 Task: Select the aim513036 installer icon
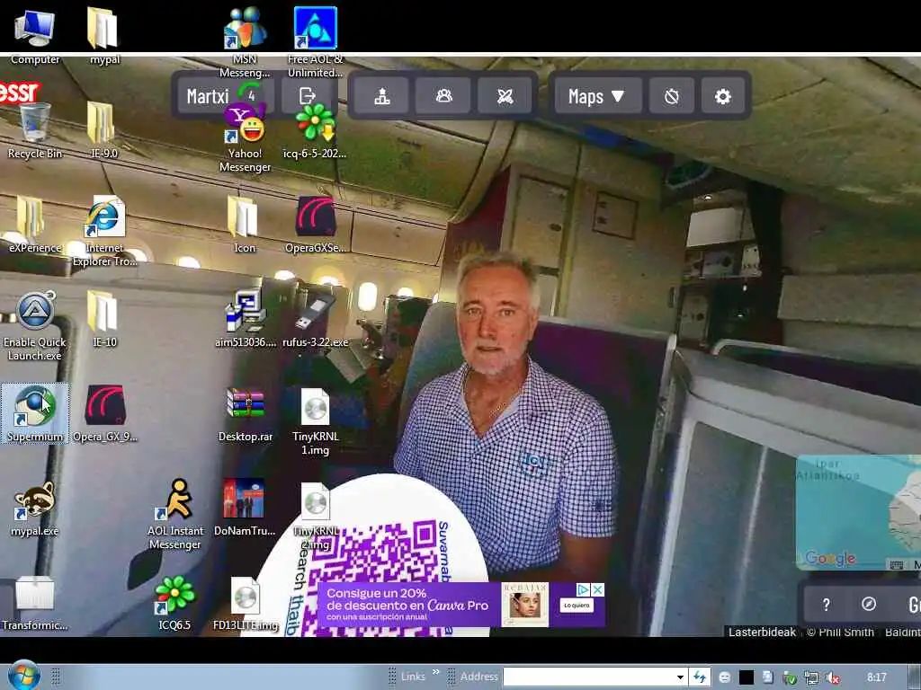(245, 319)
